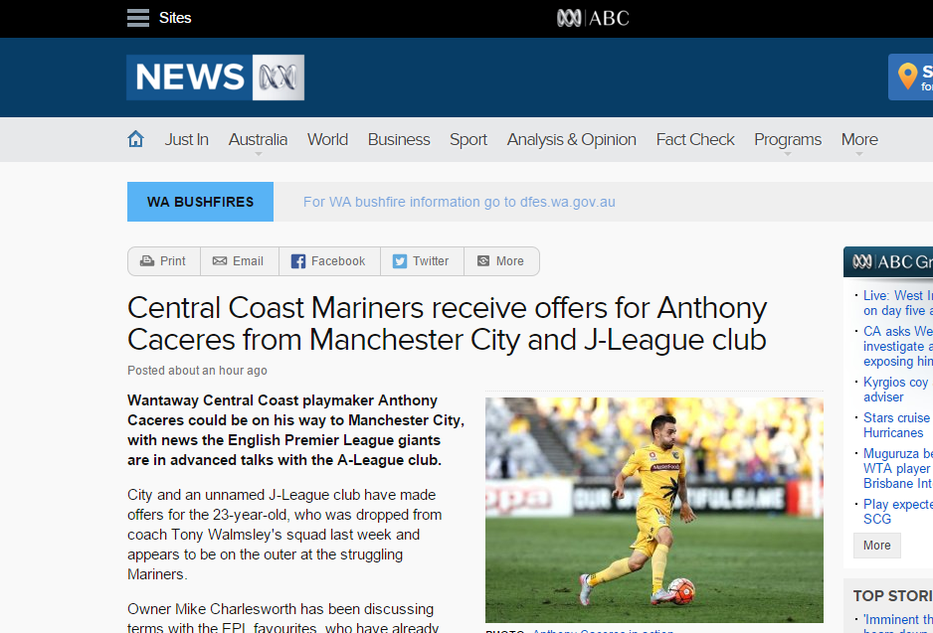933x633 pixels.
Task: Open the Fact Check section
Action: (x=695, y=140)
